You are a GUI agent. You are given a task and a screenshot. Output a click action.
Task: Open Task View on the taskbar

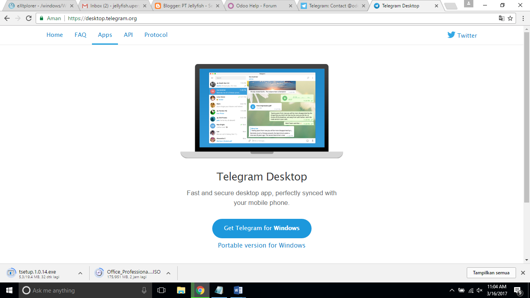[x=161, y=290]
